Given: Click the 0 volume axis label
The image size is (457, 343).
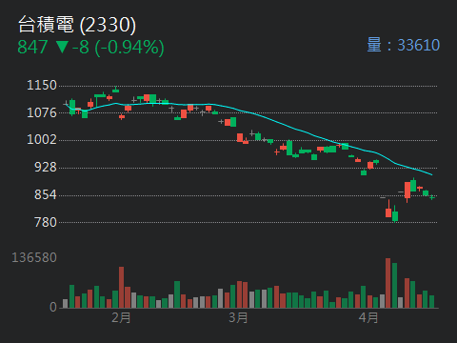Looking at the screenshot, I should click(53, 307).
